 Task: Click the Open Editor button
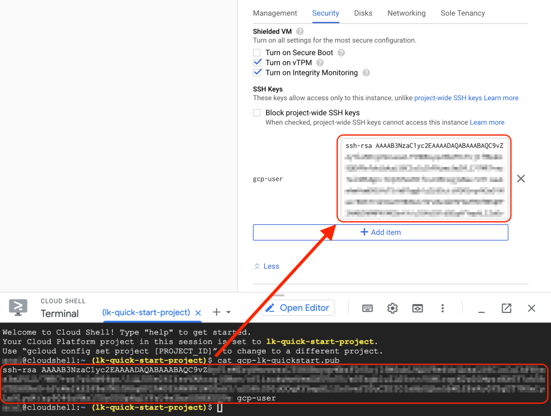[298, 308]
